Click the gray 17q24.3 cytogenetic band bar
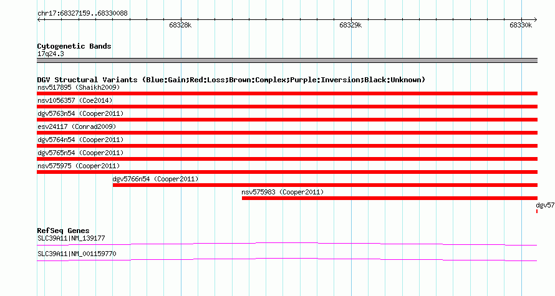Screen dimensions: 555x296 [x=287, y=60]
